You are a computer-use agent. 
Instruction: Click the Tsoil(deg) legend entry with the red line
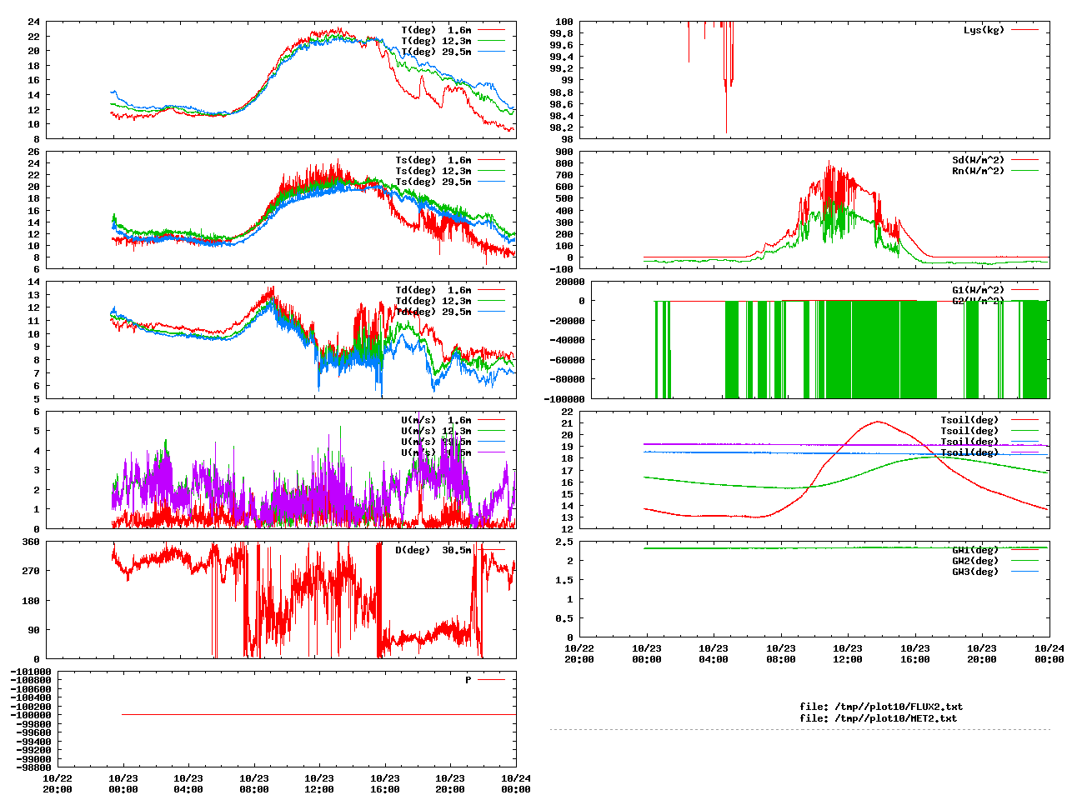(969, 420)
